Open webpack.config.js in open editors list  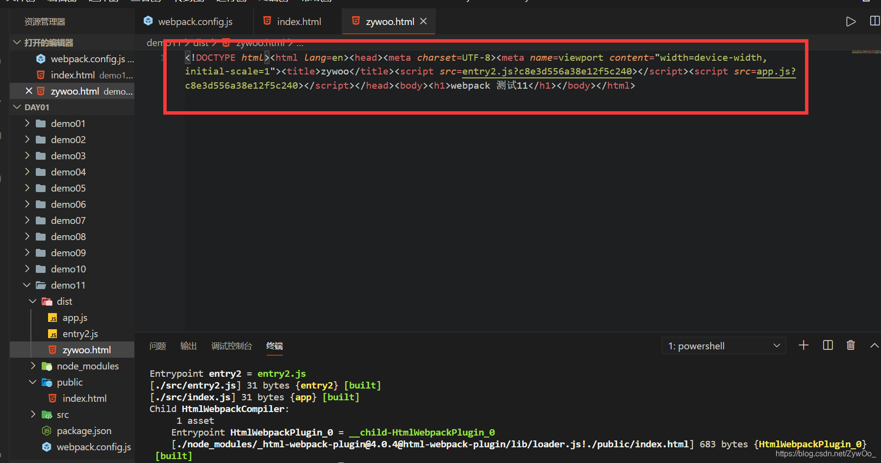(x=72, y=59)
